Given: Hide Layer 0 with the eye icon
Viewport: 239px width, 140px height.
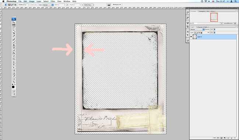Looking at the screenshot, I should pyautogui.click(x=191, y=37).
